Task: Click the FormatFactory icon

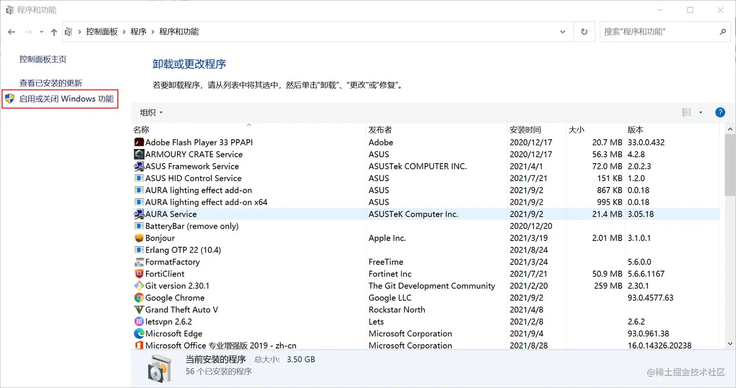Action: click(139, 262)
